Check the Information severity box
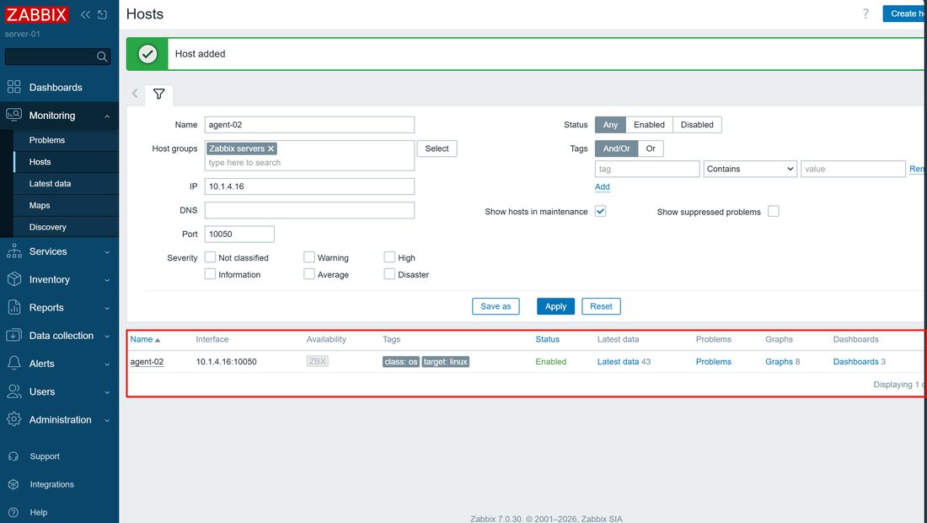 [x=210, y=273]
